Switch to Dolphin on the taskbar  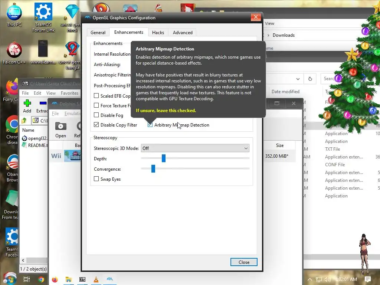(x=110, y=279)
